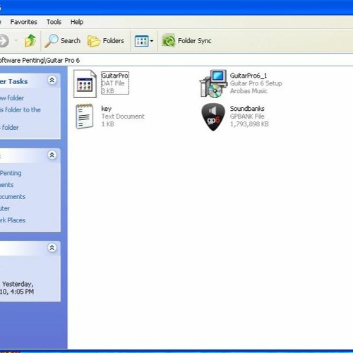Click the GuitarPro6_1 file name label

(x=249, y=76)
